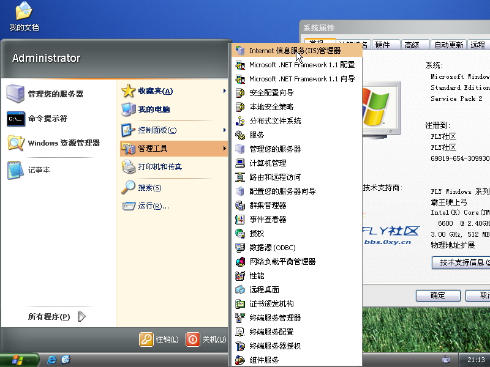
Task: Open 我的电脑 from Start menu
Action: [x=173, y=109]
